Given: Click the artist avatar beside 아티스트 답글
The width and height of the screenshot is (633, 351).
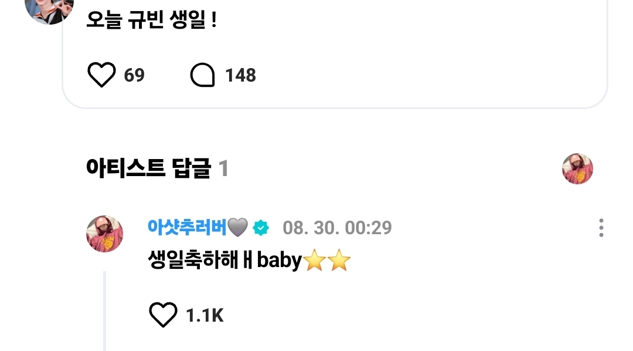Looking at the screenshot, I should [x=577, y=168].
